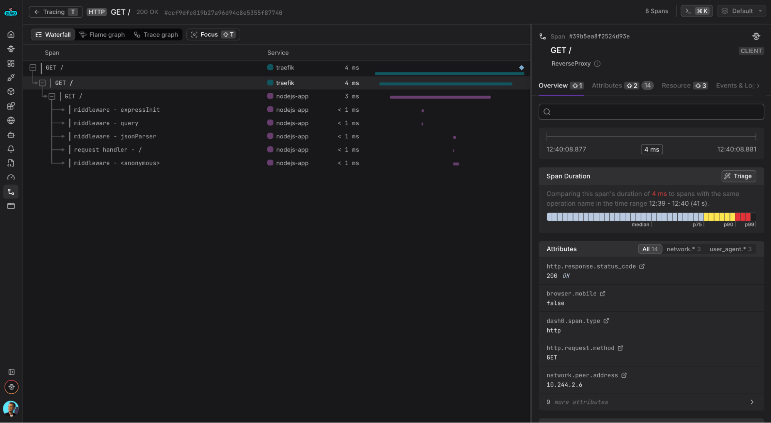The width and height of the screenshot is (771, 423).
Task: Click the agent icon in span details header
Action: click(756, 36)
